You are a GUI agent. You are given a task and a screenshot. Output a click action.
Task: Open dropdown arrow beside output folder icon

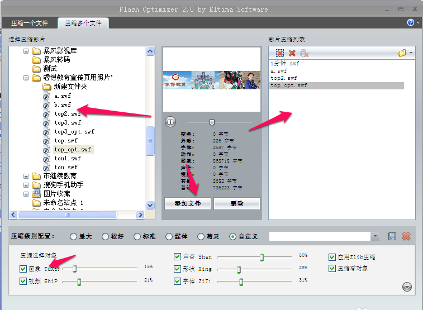click(411, 53)
